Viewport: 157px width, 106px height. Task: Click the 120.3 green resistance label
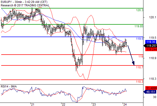point(140,10)
